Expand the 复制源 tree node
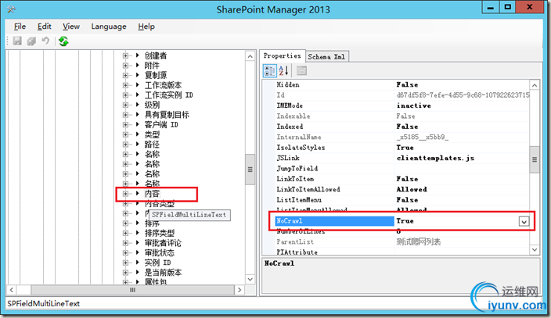Image resolution: width=551 pixels, height=318 pixels. [x=125, y=75]
